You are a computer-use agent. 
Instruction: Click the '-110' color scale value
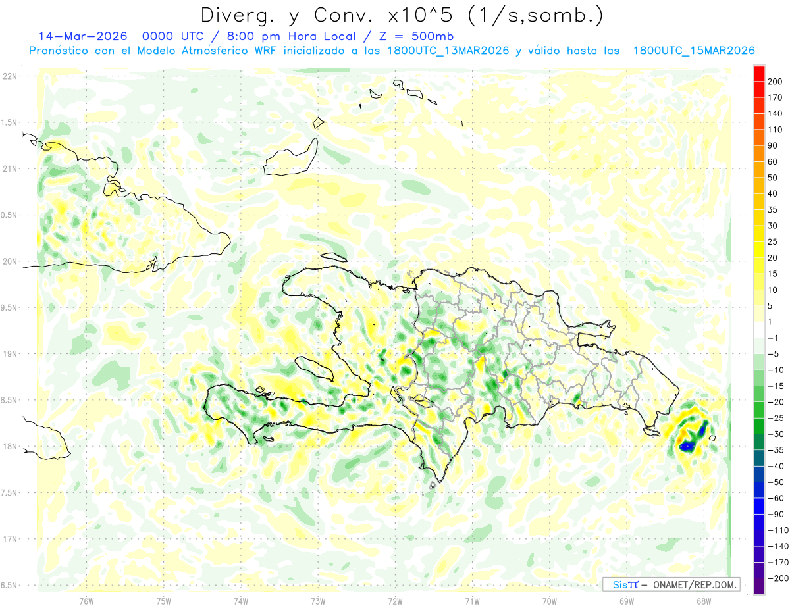777,530
